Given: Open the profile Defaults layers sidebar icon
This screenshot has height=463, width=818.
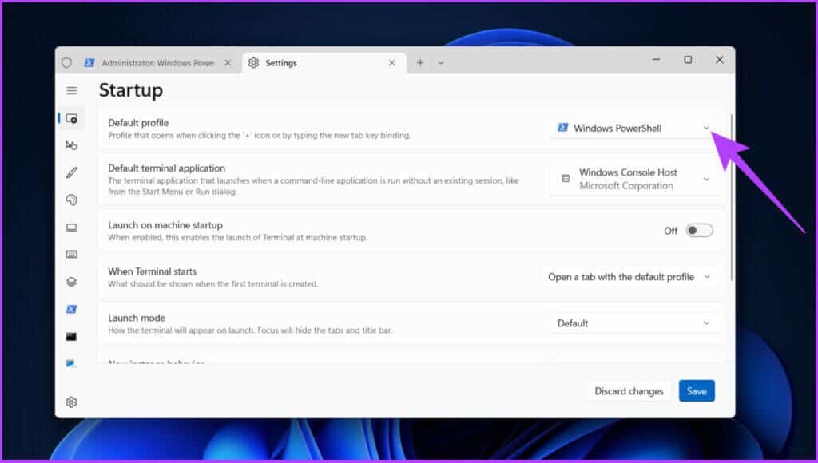Looking at the screenshot, I should click(x=71, y=282).
